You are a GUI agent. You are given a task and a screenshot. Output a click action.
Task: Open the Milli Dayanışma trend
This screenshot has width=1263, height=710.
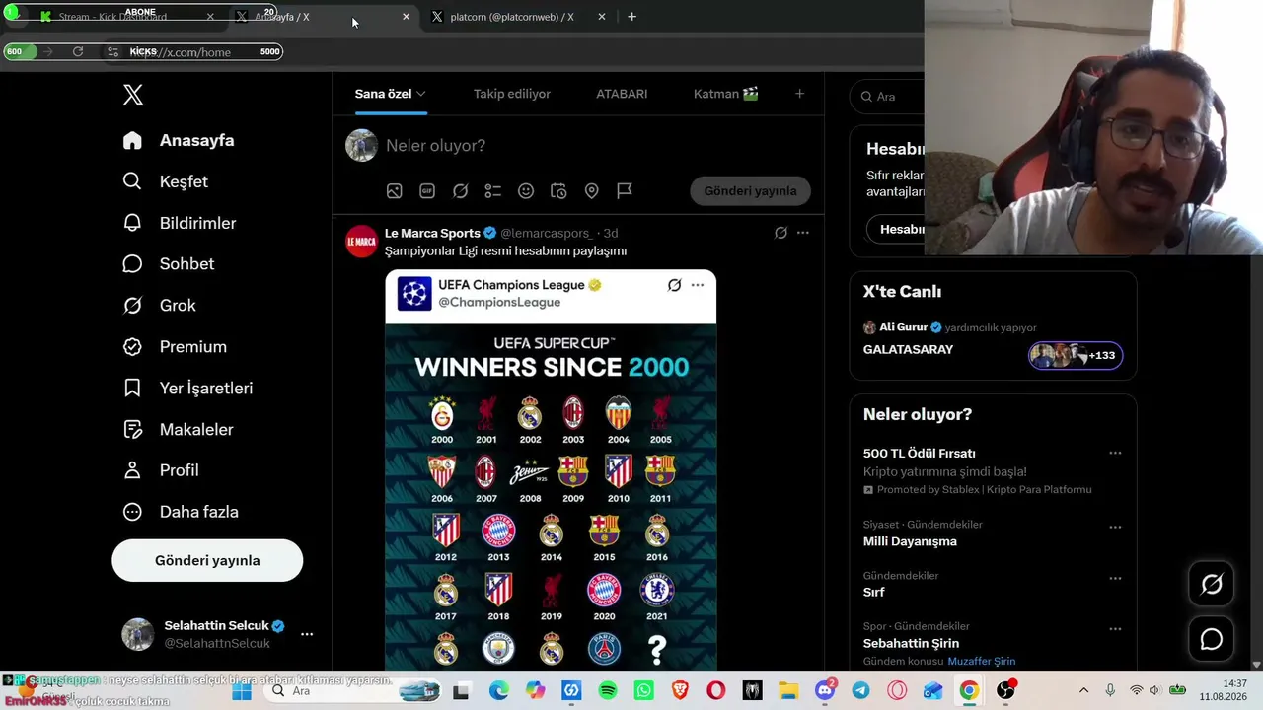pyautogui.click(x=910, y=541)
